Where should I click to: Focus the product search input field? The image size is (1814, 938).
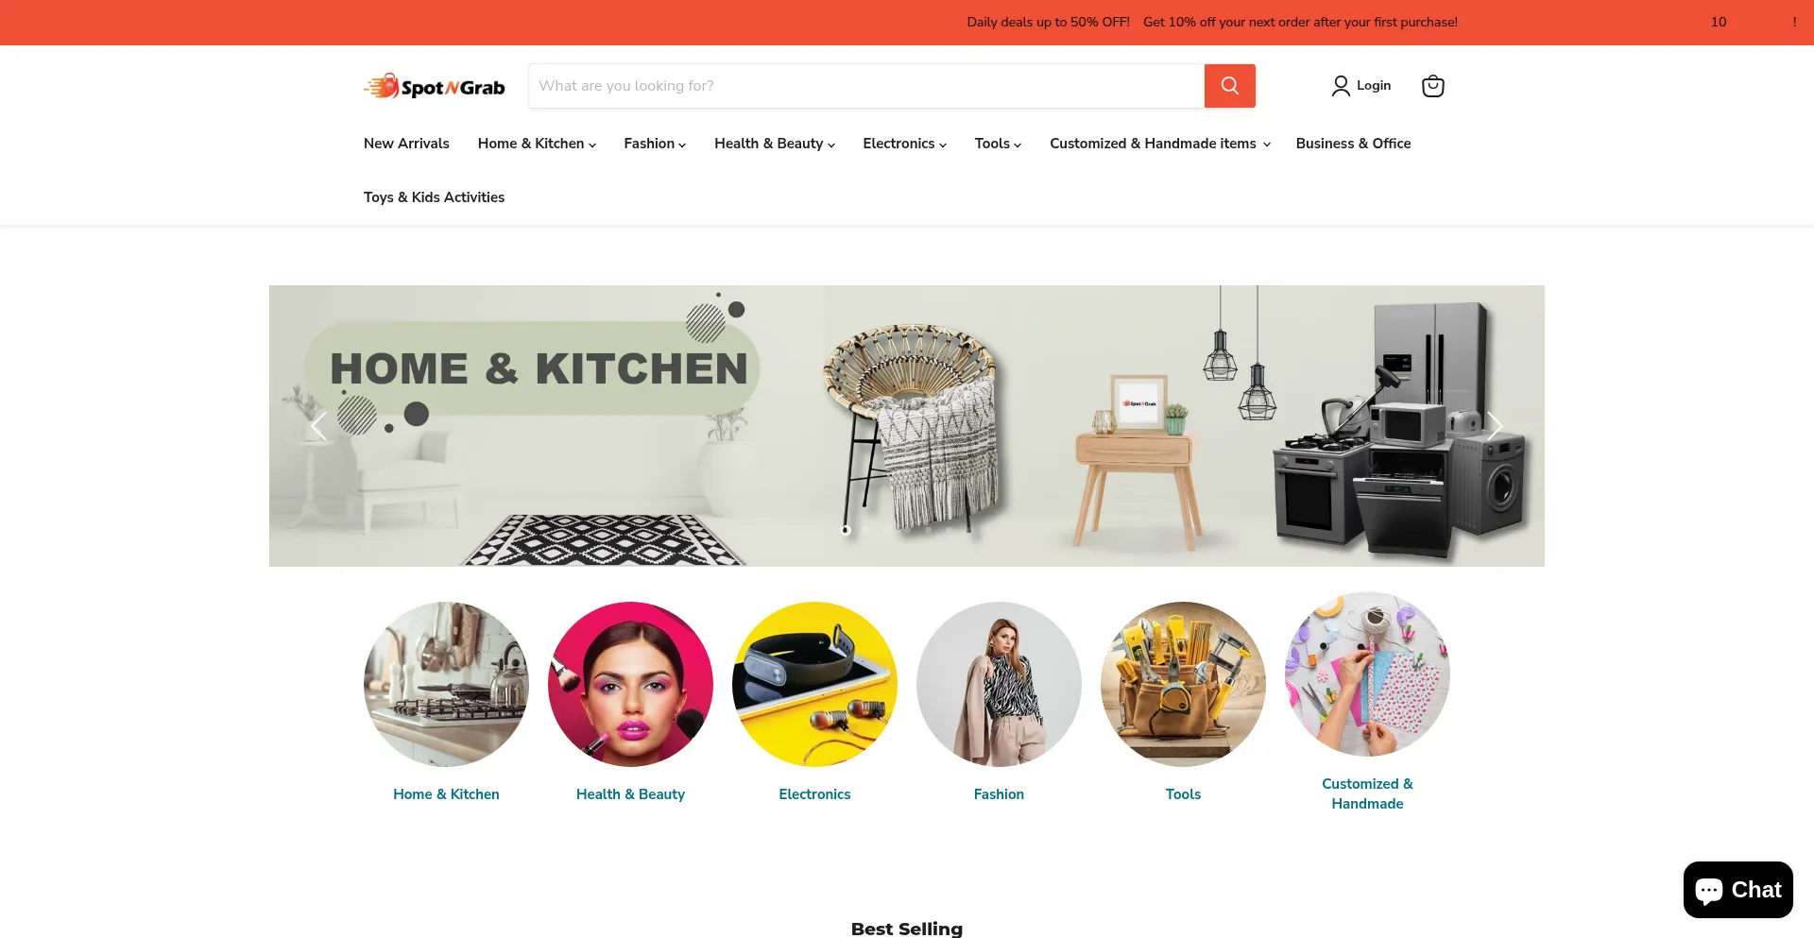[x=866, y=86]
